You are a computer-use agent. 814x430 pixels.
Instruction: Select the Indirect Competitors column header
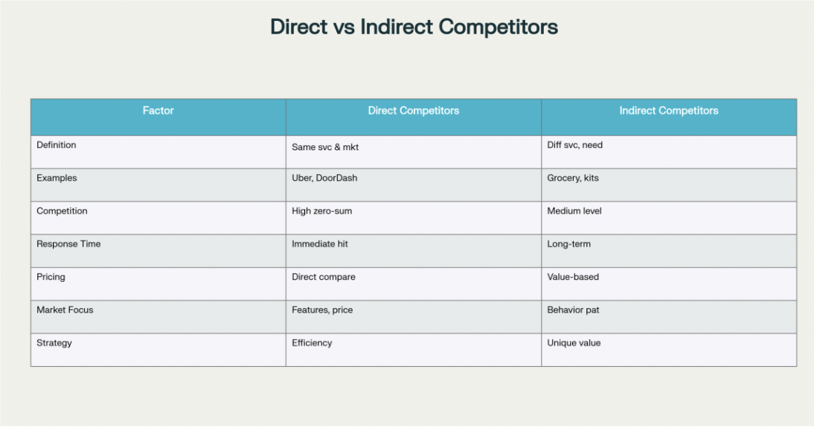668,111
